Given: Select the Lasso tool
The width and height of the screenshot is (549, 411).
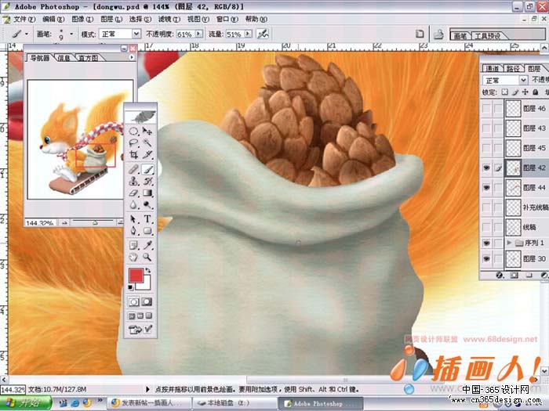Looking at the screenshot, I should pyautogui.click(x=133, y=143).
